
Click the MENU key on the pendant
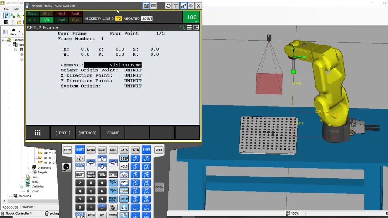click(91, 150)
